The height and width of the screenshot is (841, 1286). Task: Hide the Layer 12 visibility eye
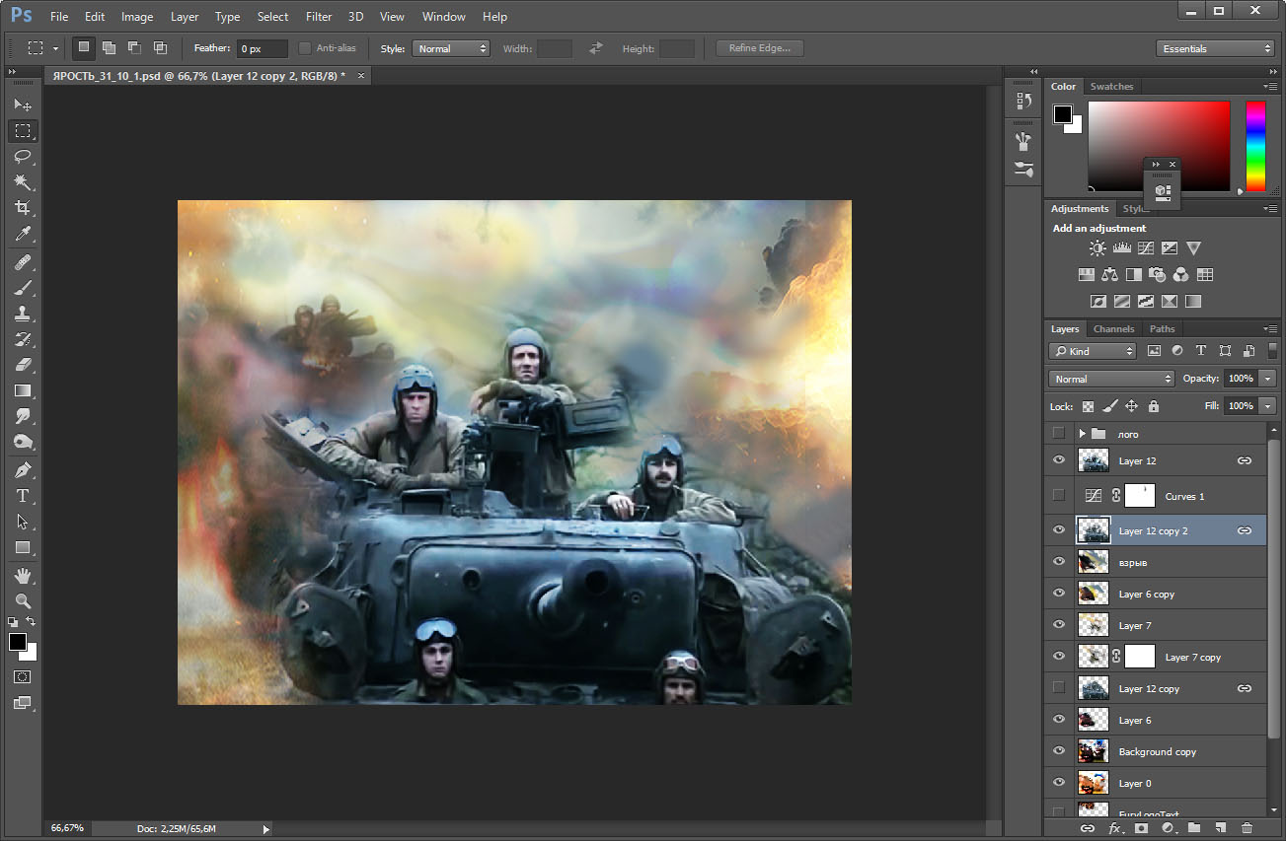tap(1059, 460)
